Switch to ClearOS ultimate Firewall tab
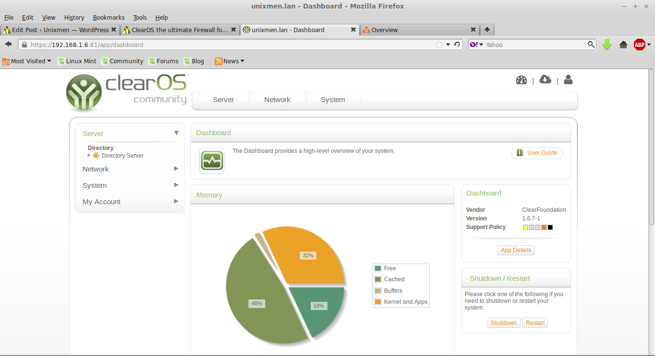Image resolution: width=655 pixels, height=356 pixels. click(x=180, y=30)
